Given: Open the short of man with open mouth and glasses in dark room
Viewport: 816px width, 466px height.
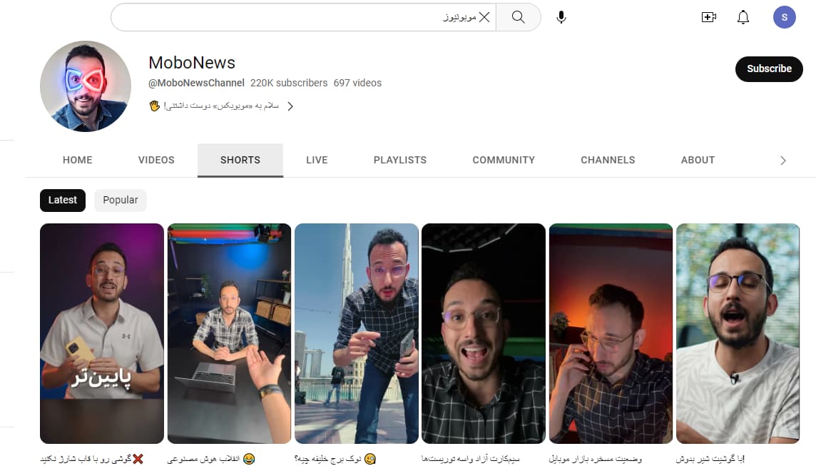Looking at the screenshot, I should 484,334.
